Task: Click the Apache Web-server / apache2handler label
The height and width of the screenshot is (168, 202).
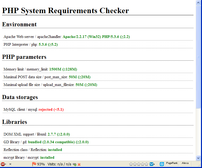Action: pos(32,37)
